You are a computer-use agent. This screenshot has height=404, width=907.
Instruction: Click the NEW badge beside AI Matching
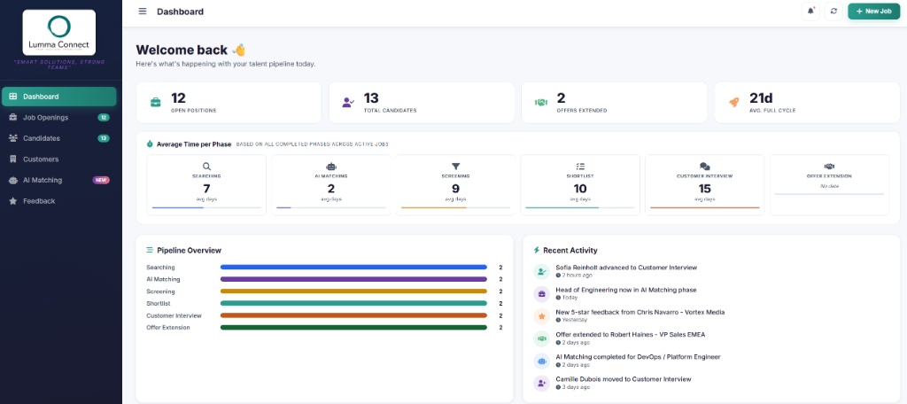pyautogui.click(x=101, y=180)
